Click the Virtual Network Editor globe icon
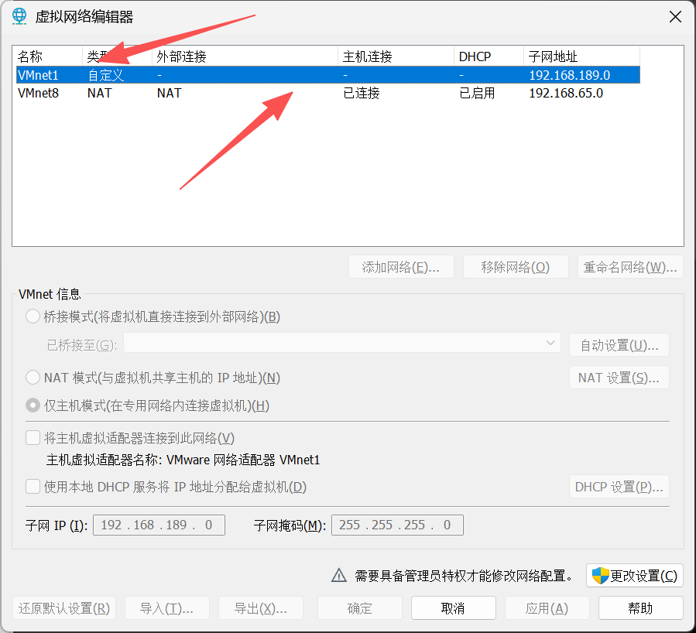 click(x=19, y=16)
